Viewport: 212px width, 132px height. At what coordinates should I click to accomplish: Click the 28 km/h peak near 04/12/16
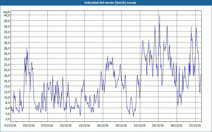(27, 48)
